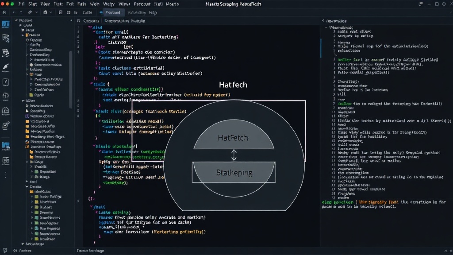Open the blue folder icon in the sidebar
The width and height of the screenshot is (453, 255).
point(5,145)
